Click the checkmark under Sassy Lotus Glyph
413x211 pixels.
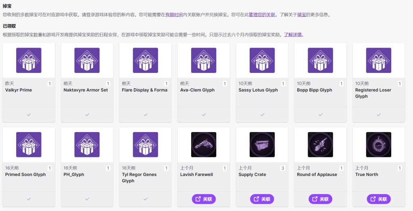(262, 115)
